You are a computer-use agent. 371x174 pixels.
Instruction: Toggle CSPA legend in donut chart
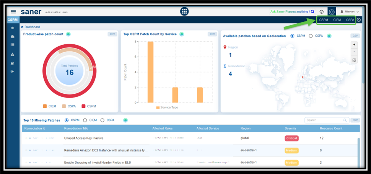(69, 106)
